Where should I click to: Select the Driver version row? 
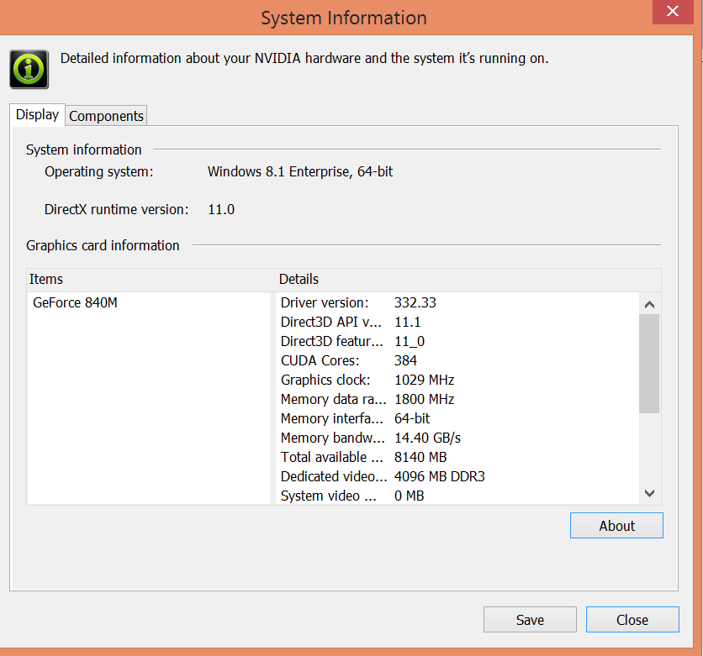click(x=457, y=302)
